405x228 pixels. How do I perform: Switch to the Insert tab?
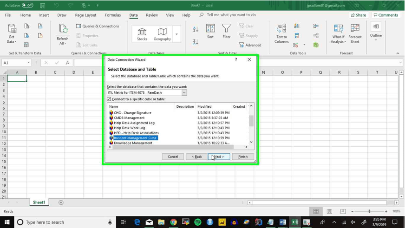(44, 15)
